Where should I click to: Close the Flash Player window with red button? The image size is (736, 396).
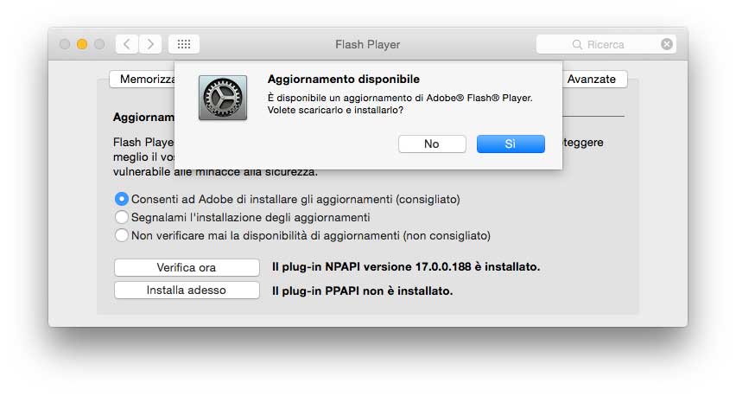point(65,44)
